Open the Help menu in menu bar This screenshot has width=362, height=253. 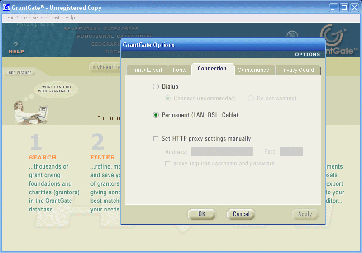coord(70,18)
